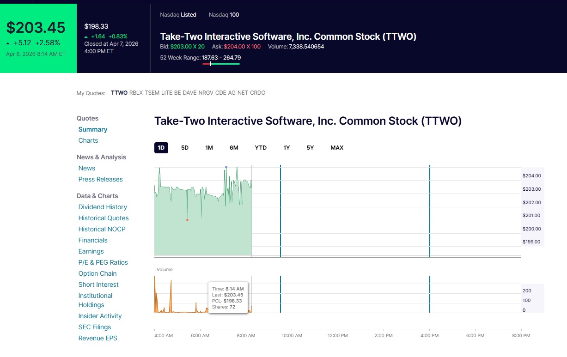Show the 1M chart range

tap(209, 148)
